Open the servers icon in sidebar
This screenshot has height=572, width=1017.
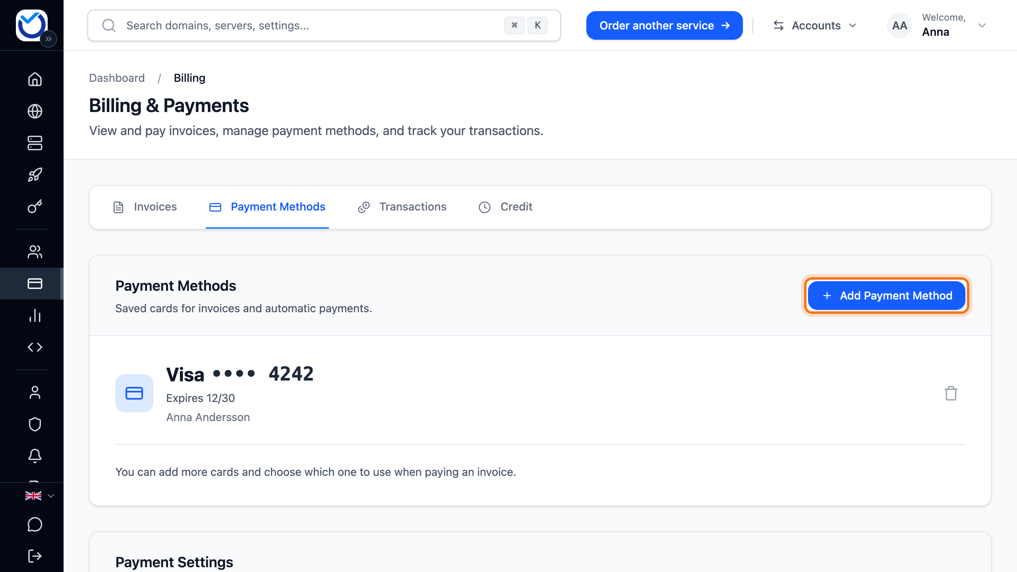[35, 143]
